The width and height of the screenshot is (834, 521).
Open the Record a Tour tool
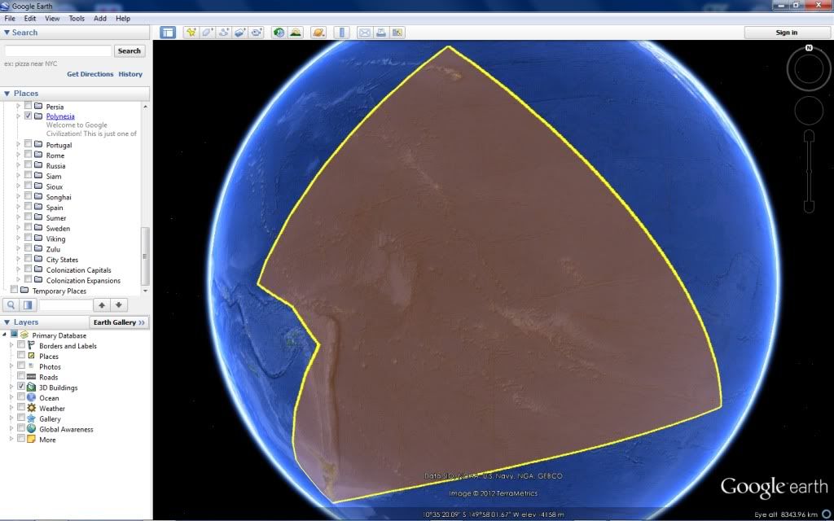pos(257,33)
